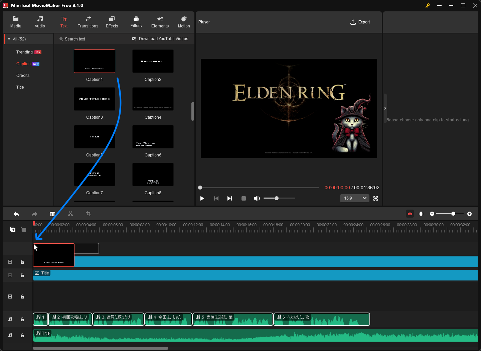Select the Caption6 thumbnail

pos(153,137)
